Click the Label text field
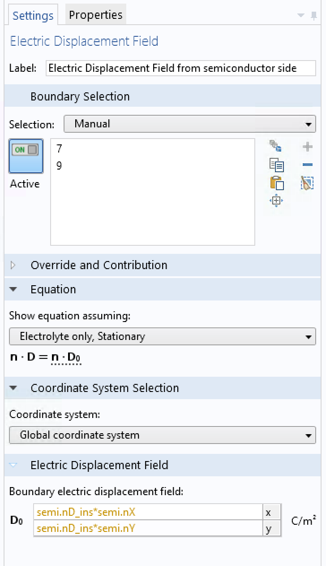The height and width of the screenshot is (566, 326). point(180,69)
